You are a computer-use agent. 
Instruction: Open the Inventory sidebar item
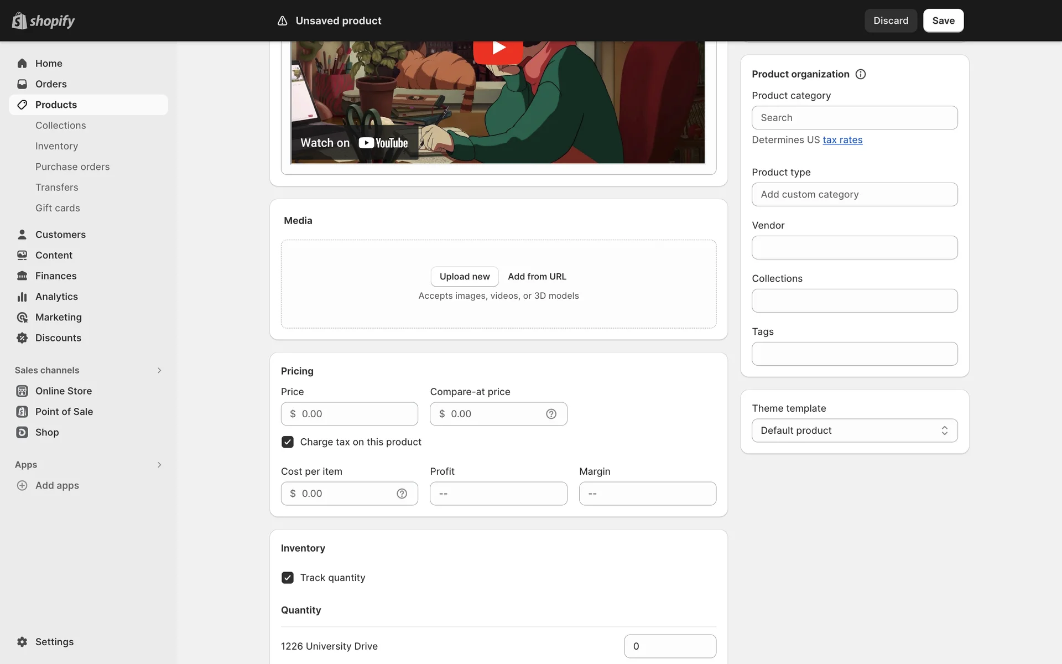coord(56,146)
